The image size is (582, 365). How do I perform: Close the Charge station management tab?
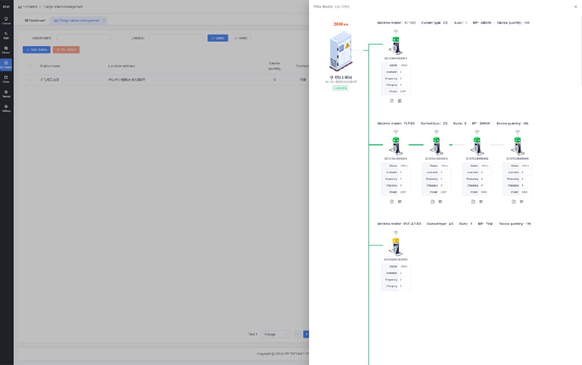pos(104,21)
